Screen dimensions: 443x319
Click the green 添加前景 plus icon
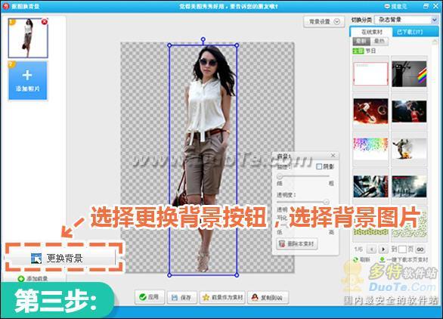(21, 279)
